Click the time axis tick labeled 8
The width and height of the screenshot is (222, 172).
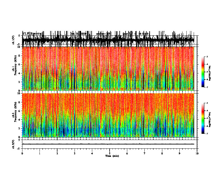click(162, 153)
